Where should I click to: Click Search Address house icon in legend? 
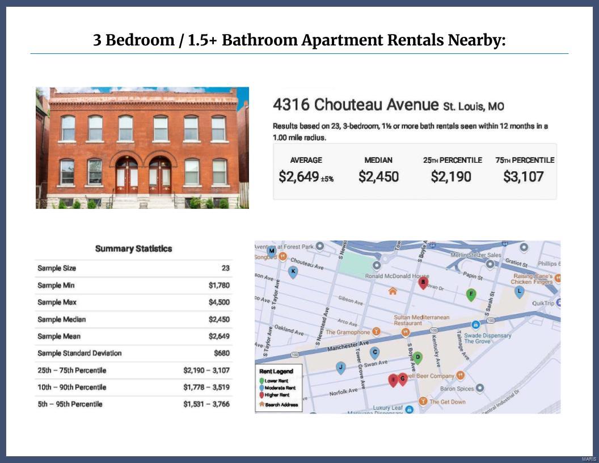click(x=261, y=404)
